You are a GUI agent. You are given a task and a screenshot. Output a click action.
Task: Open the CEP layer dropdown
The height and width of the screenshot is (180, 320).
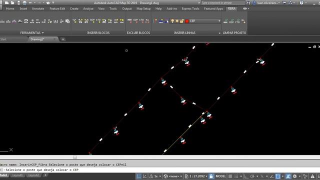219,21
